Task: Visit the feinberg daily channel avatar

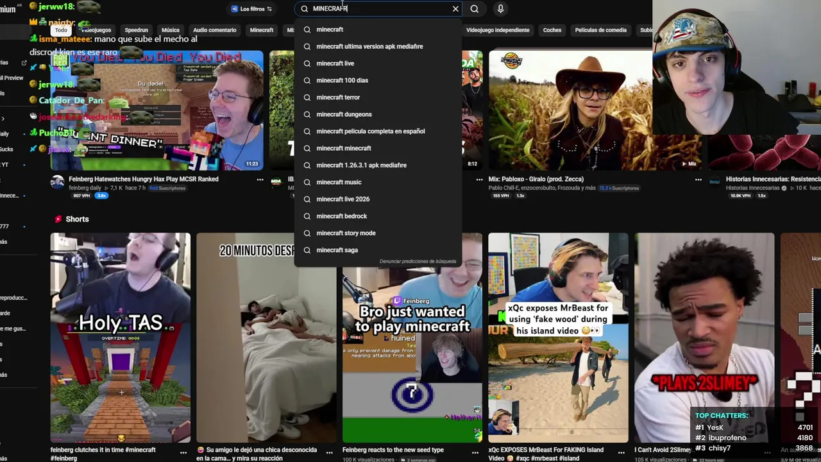Action: click(58, 182)
